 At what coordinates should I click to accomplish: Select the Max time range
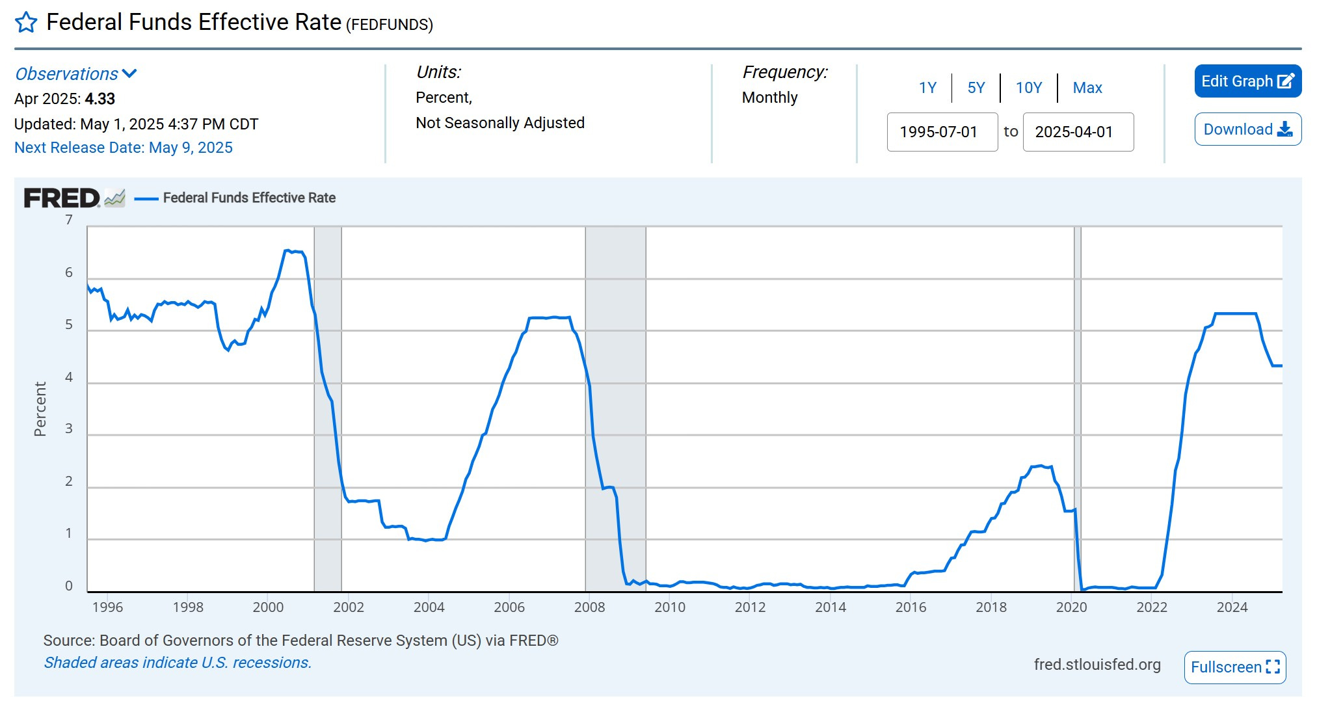(1087, 88)
